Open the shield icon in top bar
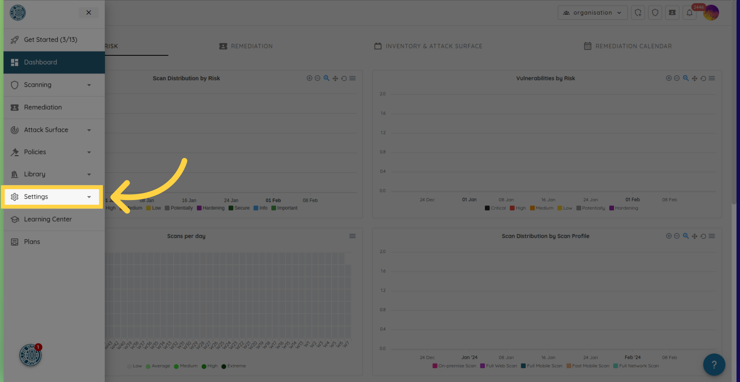The image size is (740, 382). pyautogui.click(x=655, y=13)
